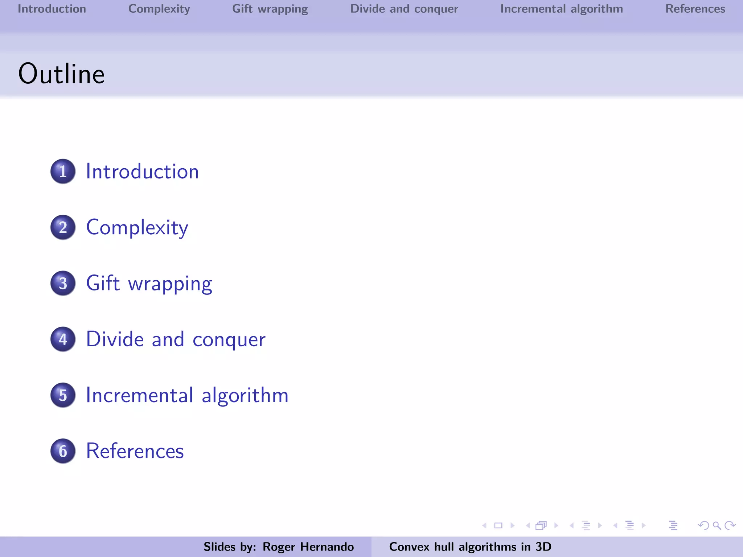This screenshot has width=743, height=557.
Task: Open Incremental algorithm in top navigation bar
Action: (x=562, y=9)
